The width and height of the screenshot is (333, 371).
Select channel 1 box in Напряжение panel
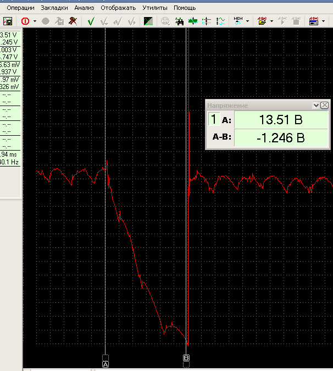213,120
